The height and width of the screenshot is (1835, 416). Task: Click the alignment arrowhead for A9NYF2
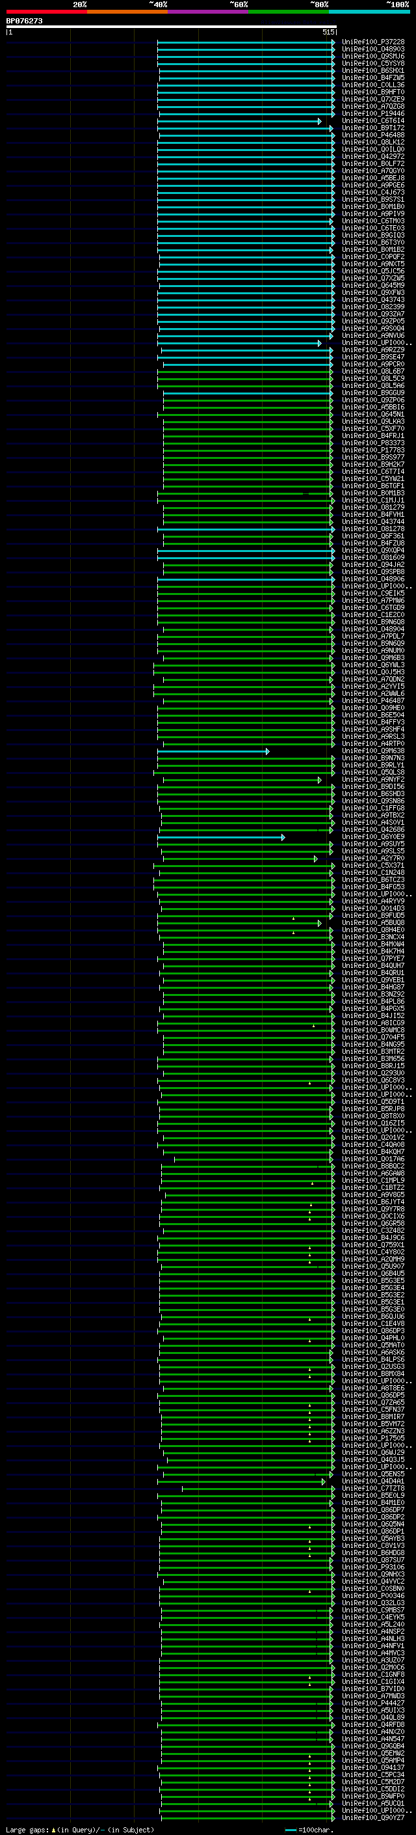click(320, 780)
